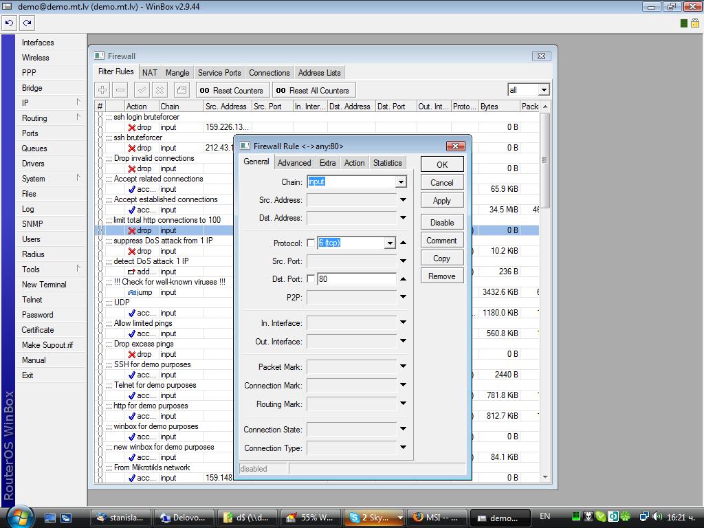
Task: Click the enable rule checkmark icon
Action: 142,90
